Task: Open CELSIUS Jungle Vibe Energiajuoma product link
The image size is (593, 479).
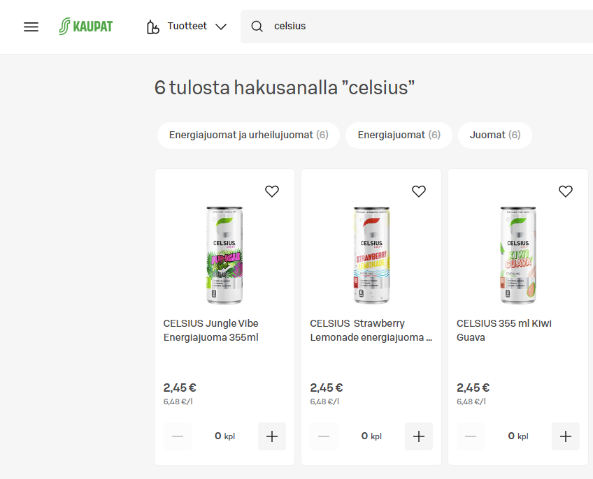Action: (210, 330)
